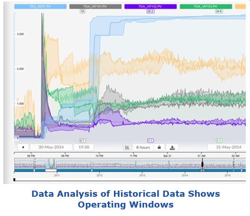The width and height of the screenshot is (250, 216).
Task: Click the 01 AM tick on time axis
Action: pyautogui.click(x=202, y=156)
